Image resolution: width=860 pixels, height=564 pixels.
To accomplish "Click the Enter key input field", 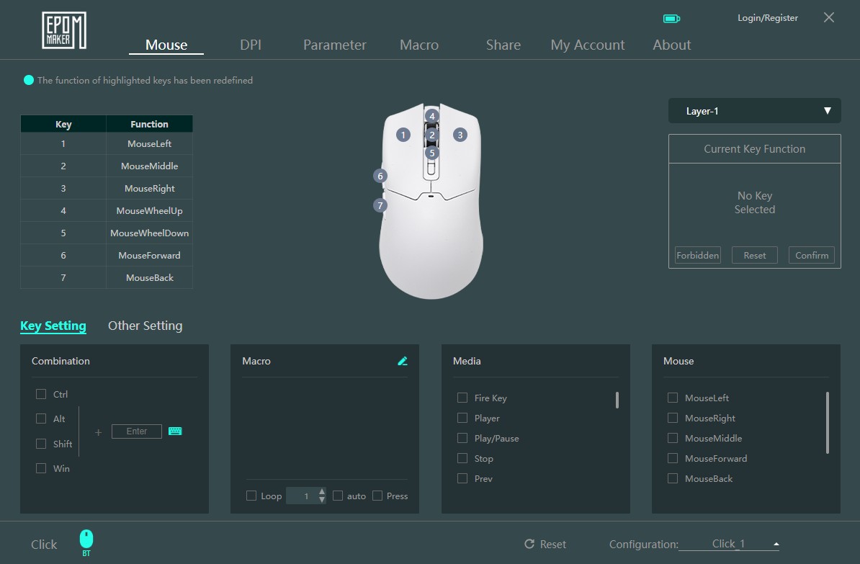I will (x=137, y=431).
